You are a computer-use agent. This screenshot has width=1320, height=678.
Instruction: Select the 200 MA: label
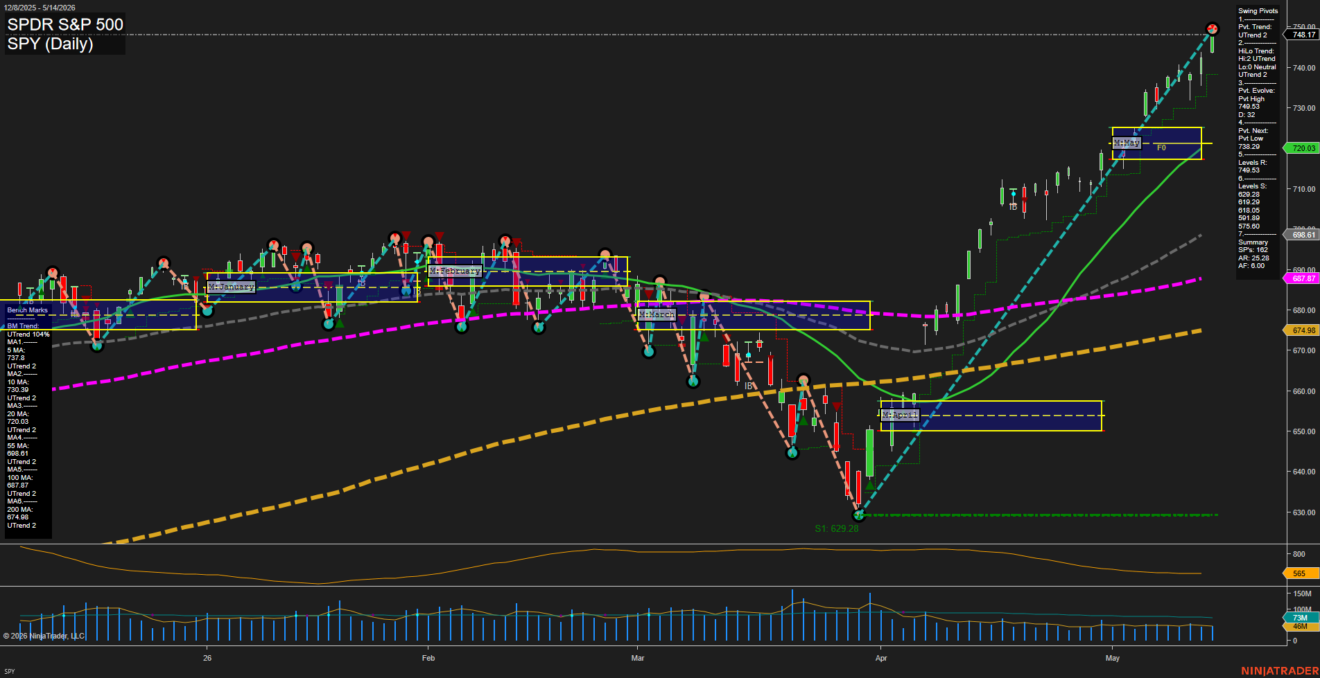pos(20,510)
